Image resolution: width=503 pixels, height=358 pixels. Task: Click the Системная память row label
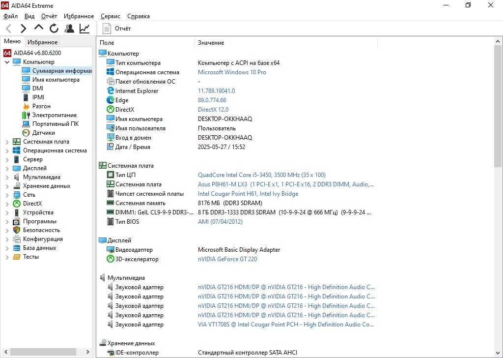point(140,203)
